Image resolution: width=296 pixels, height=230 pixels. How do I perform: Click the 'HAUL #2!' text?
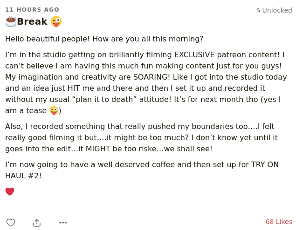tap(23, 176)
